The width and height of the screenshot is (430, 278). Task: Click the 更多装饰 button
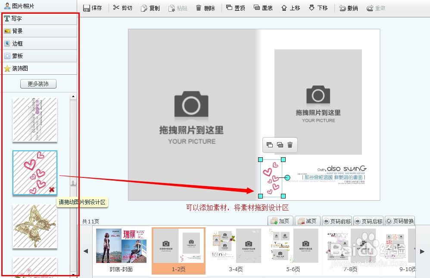[38, 84]
